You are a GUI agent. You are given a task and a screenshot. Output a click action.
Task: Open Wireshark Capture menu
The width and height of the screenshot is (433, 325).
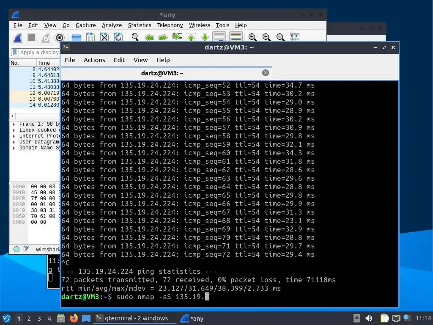pyautogui.click(x=85, y=25)
